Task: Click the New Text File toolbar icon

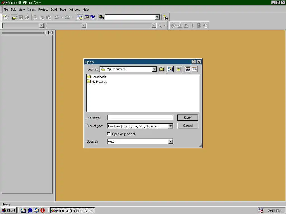Action: [x=6, y=17]
